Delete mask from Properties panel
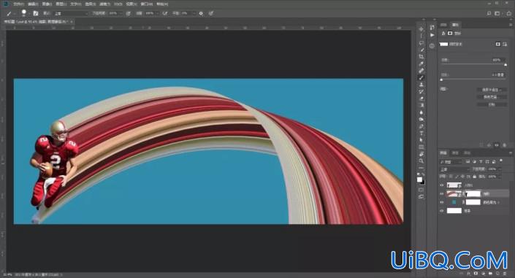 (x=504, y=144)
